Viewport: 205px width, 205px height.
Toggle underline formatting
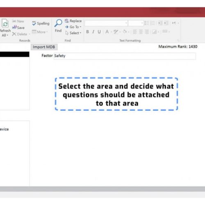[x=99, y=32]
